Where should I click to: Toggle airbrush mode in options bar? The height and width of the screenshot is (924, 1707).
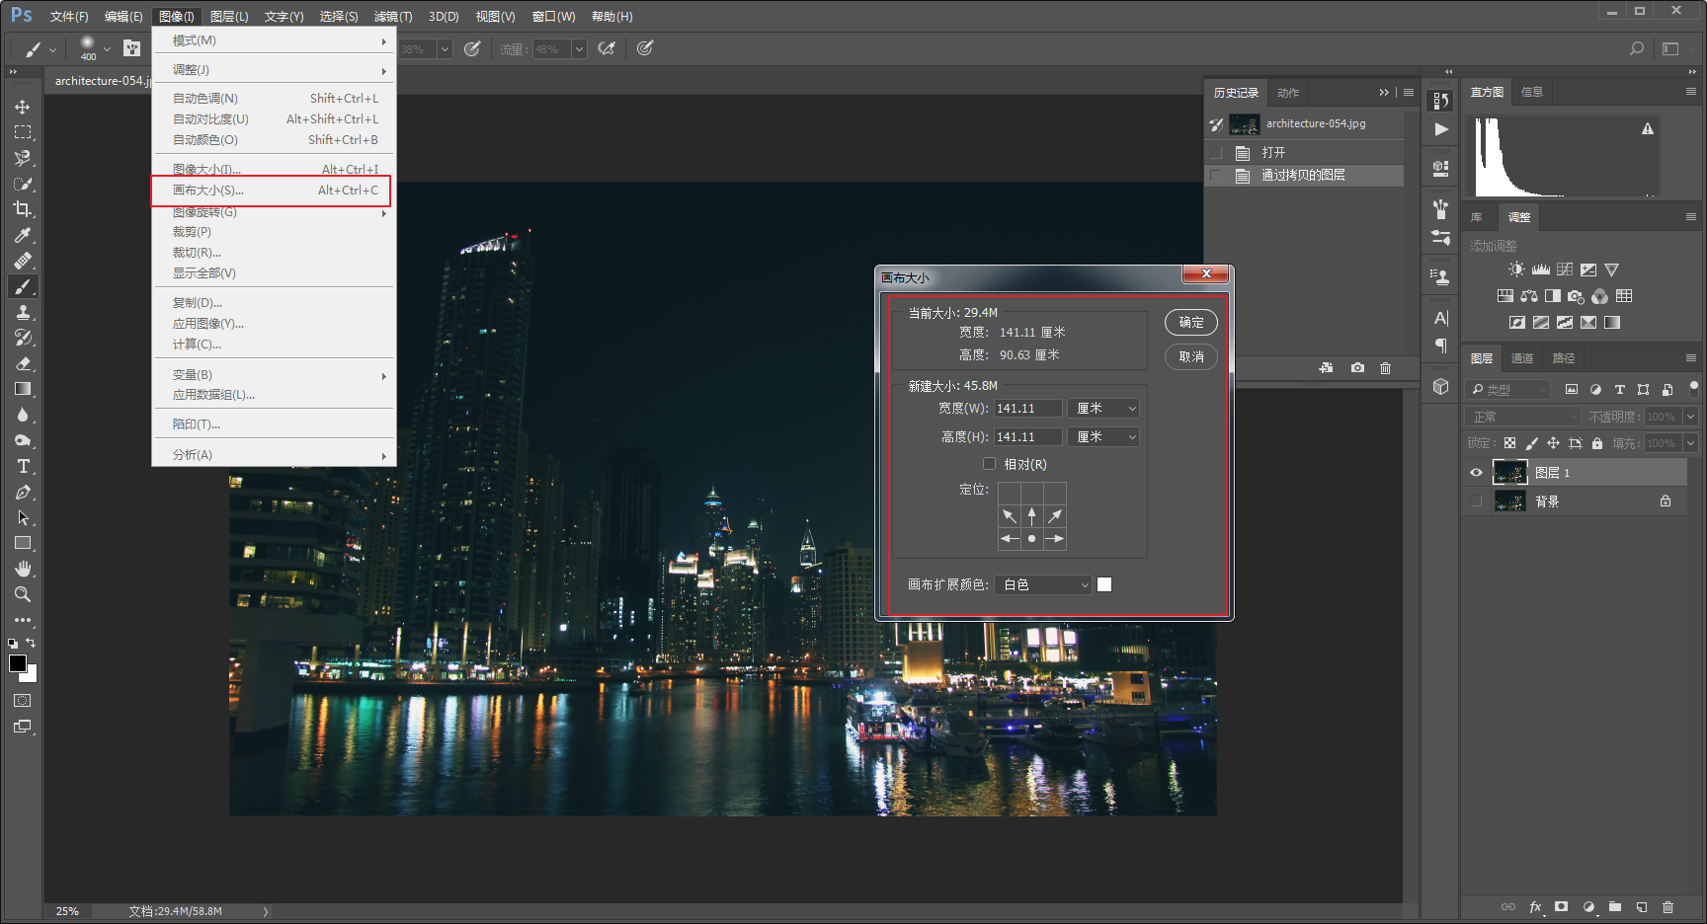pos(607,48)
